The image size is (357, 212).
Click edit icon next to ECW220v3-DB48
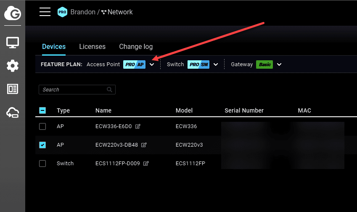click(x=144, y=145)
